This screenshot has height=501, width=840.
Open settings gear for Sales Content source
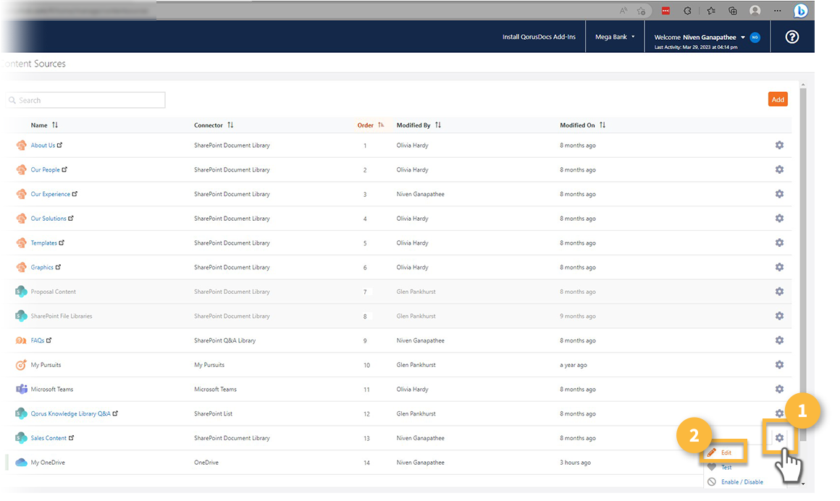[779, 438]
